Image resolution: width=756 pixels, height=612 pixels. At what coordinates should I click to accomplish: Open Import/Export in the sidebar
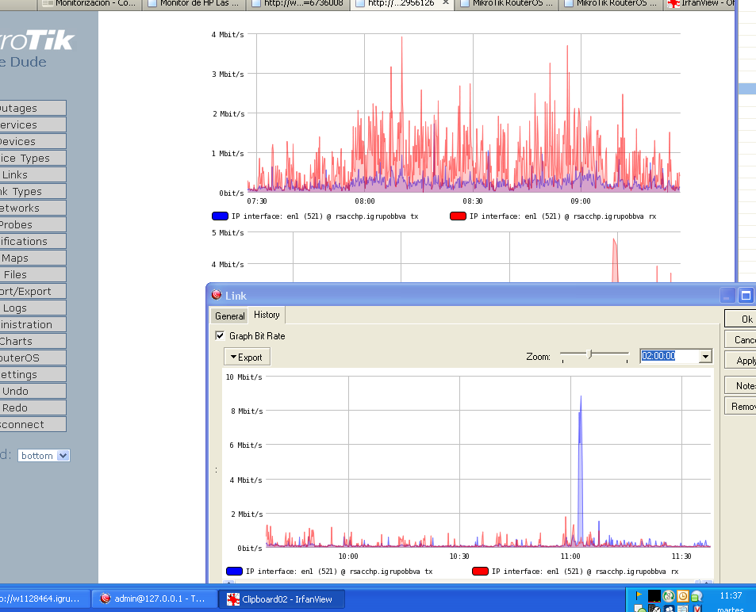pyautogui.click(x=33, y=291)
